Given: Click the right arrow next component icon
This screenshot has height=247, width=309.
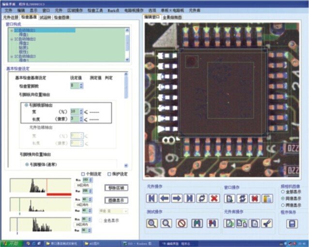Looking at the screenshot, I should point(177,199).
